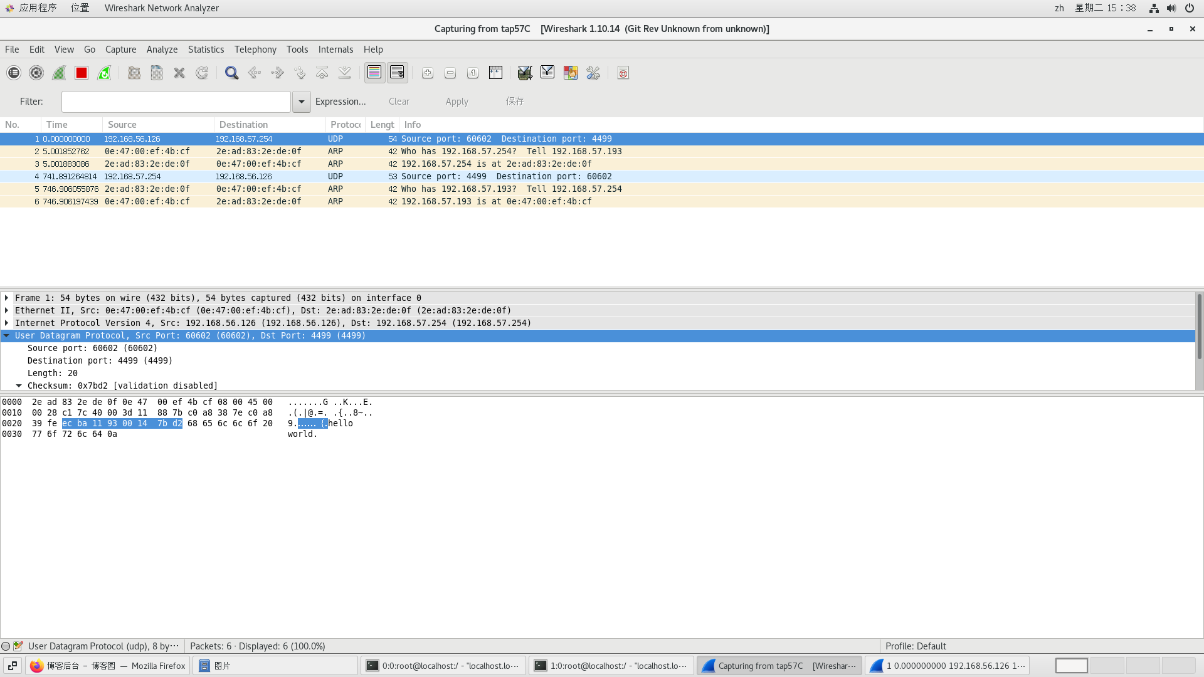Screen dimensions: 1204x677
Task: Click the packet details vertical scrollbar
Action: (x=1199, y=326)
